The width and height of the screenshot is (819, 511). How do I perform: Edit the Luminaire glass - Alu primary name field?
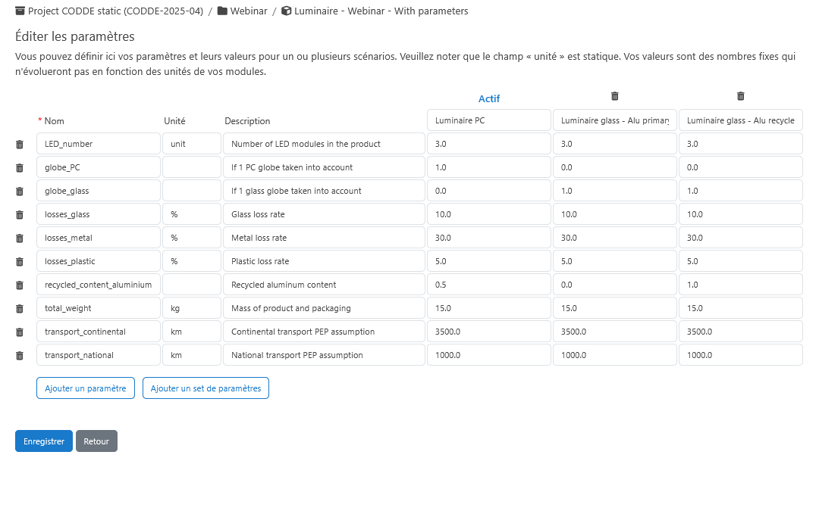615,120
